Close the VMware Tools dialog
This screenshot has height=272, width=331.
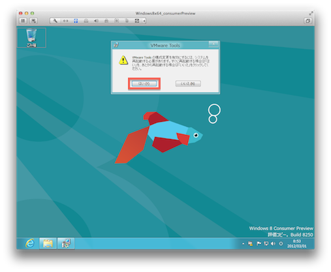(x=213, y=44)
